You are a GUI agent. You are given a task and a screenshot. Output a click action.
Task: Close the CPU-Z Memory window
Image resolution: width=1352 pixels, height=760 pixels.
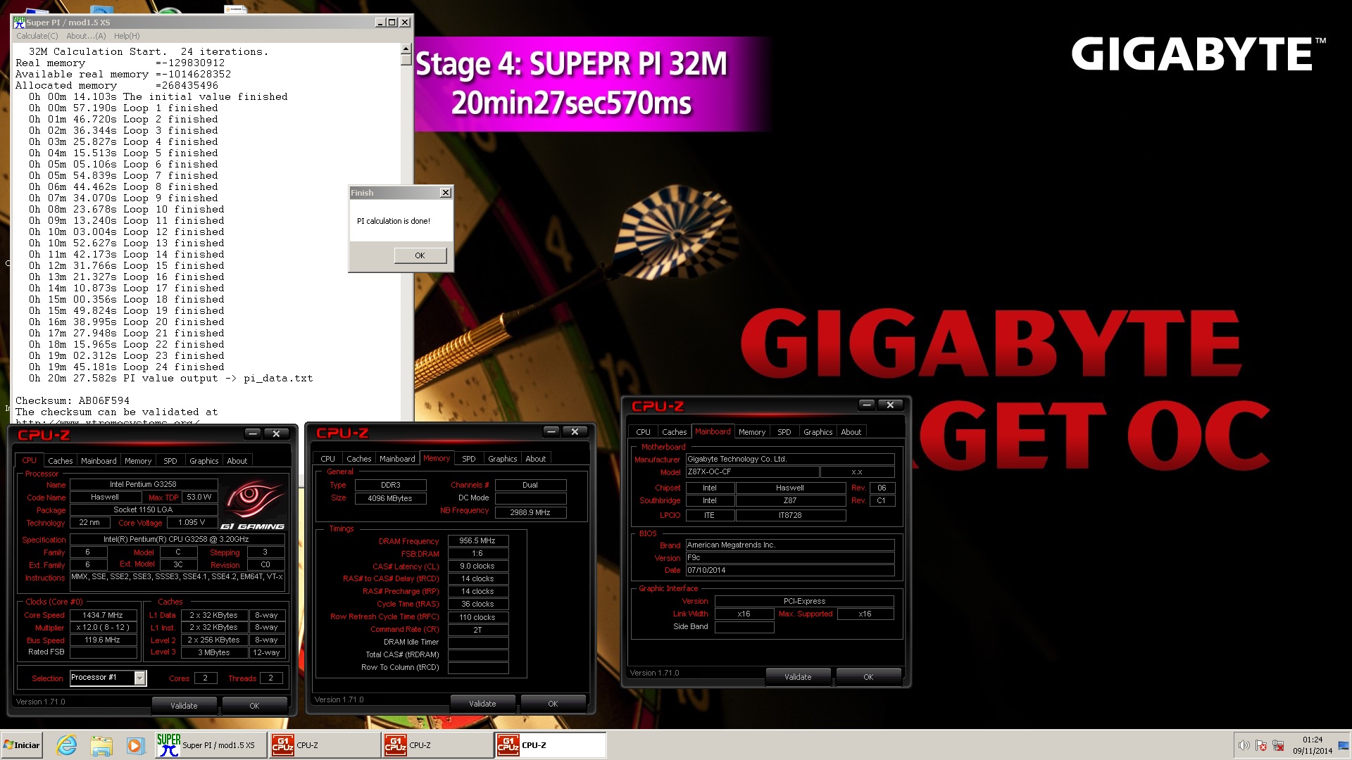[x=575, y=431]
